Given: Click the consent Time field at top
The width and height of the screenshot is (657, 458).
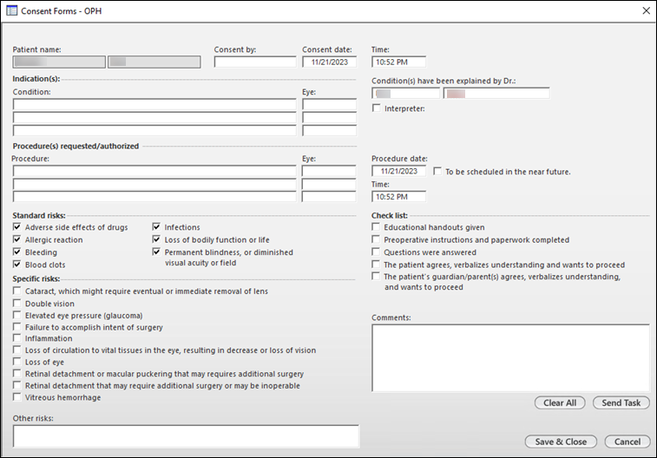Looking at the screenshot, I should [x=398, y=62].
